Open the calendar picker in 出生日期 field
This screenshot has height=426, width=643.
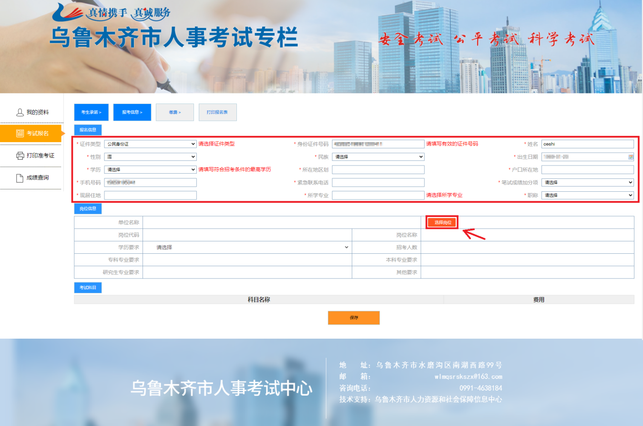click(x=631, y=157)
